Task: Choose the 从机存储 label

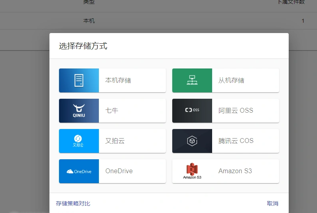Action: pos(231,80)
